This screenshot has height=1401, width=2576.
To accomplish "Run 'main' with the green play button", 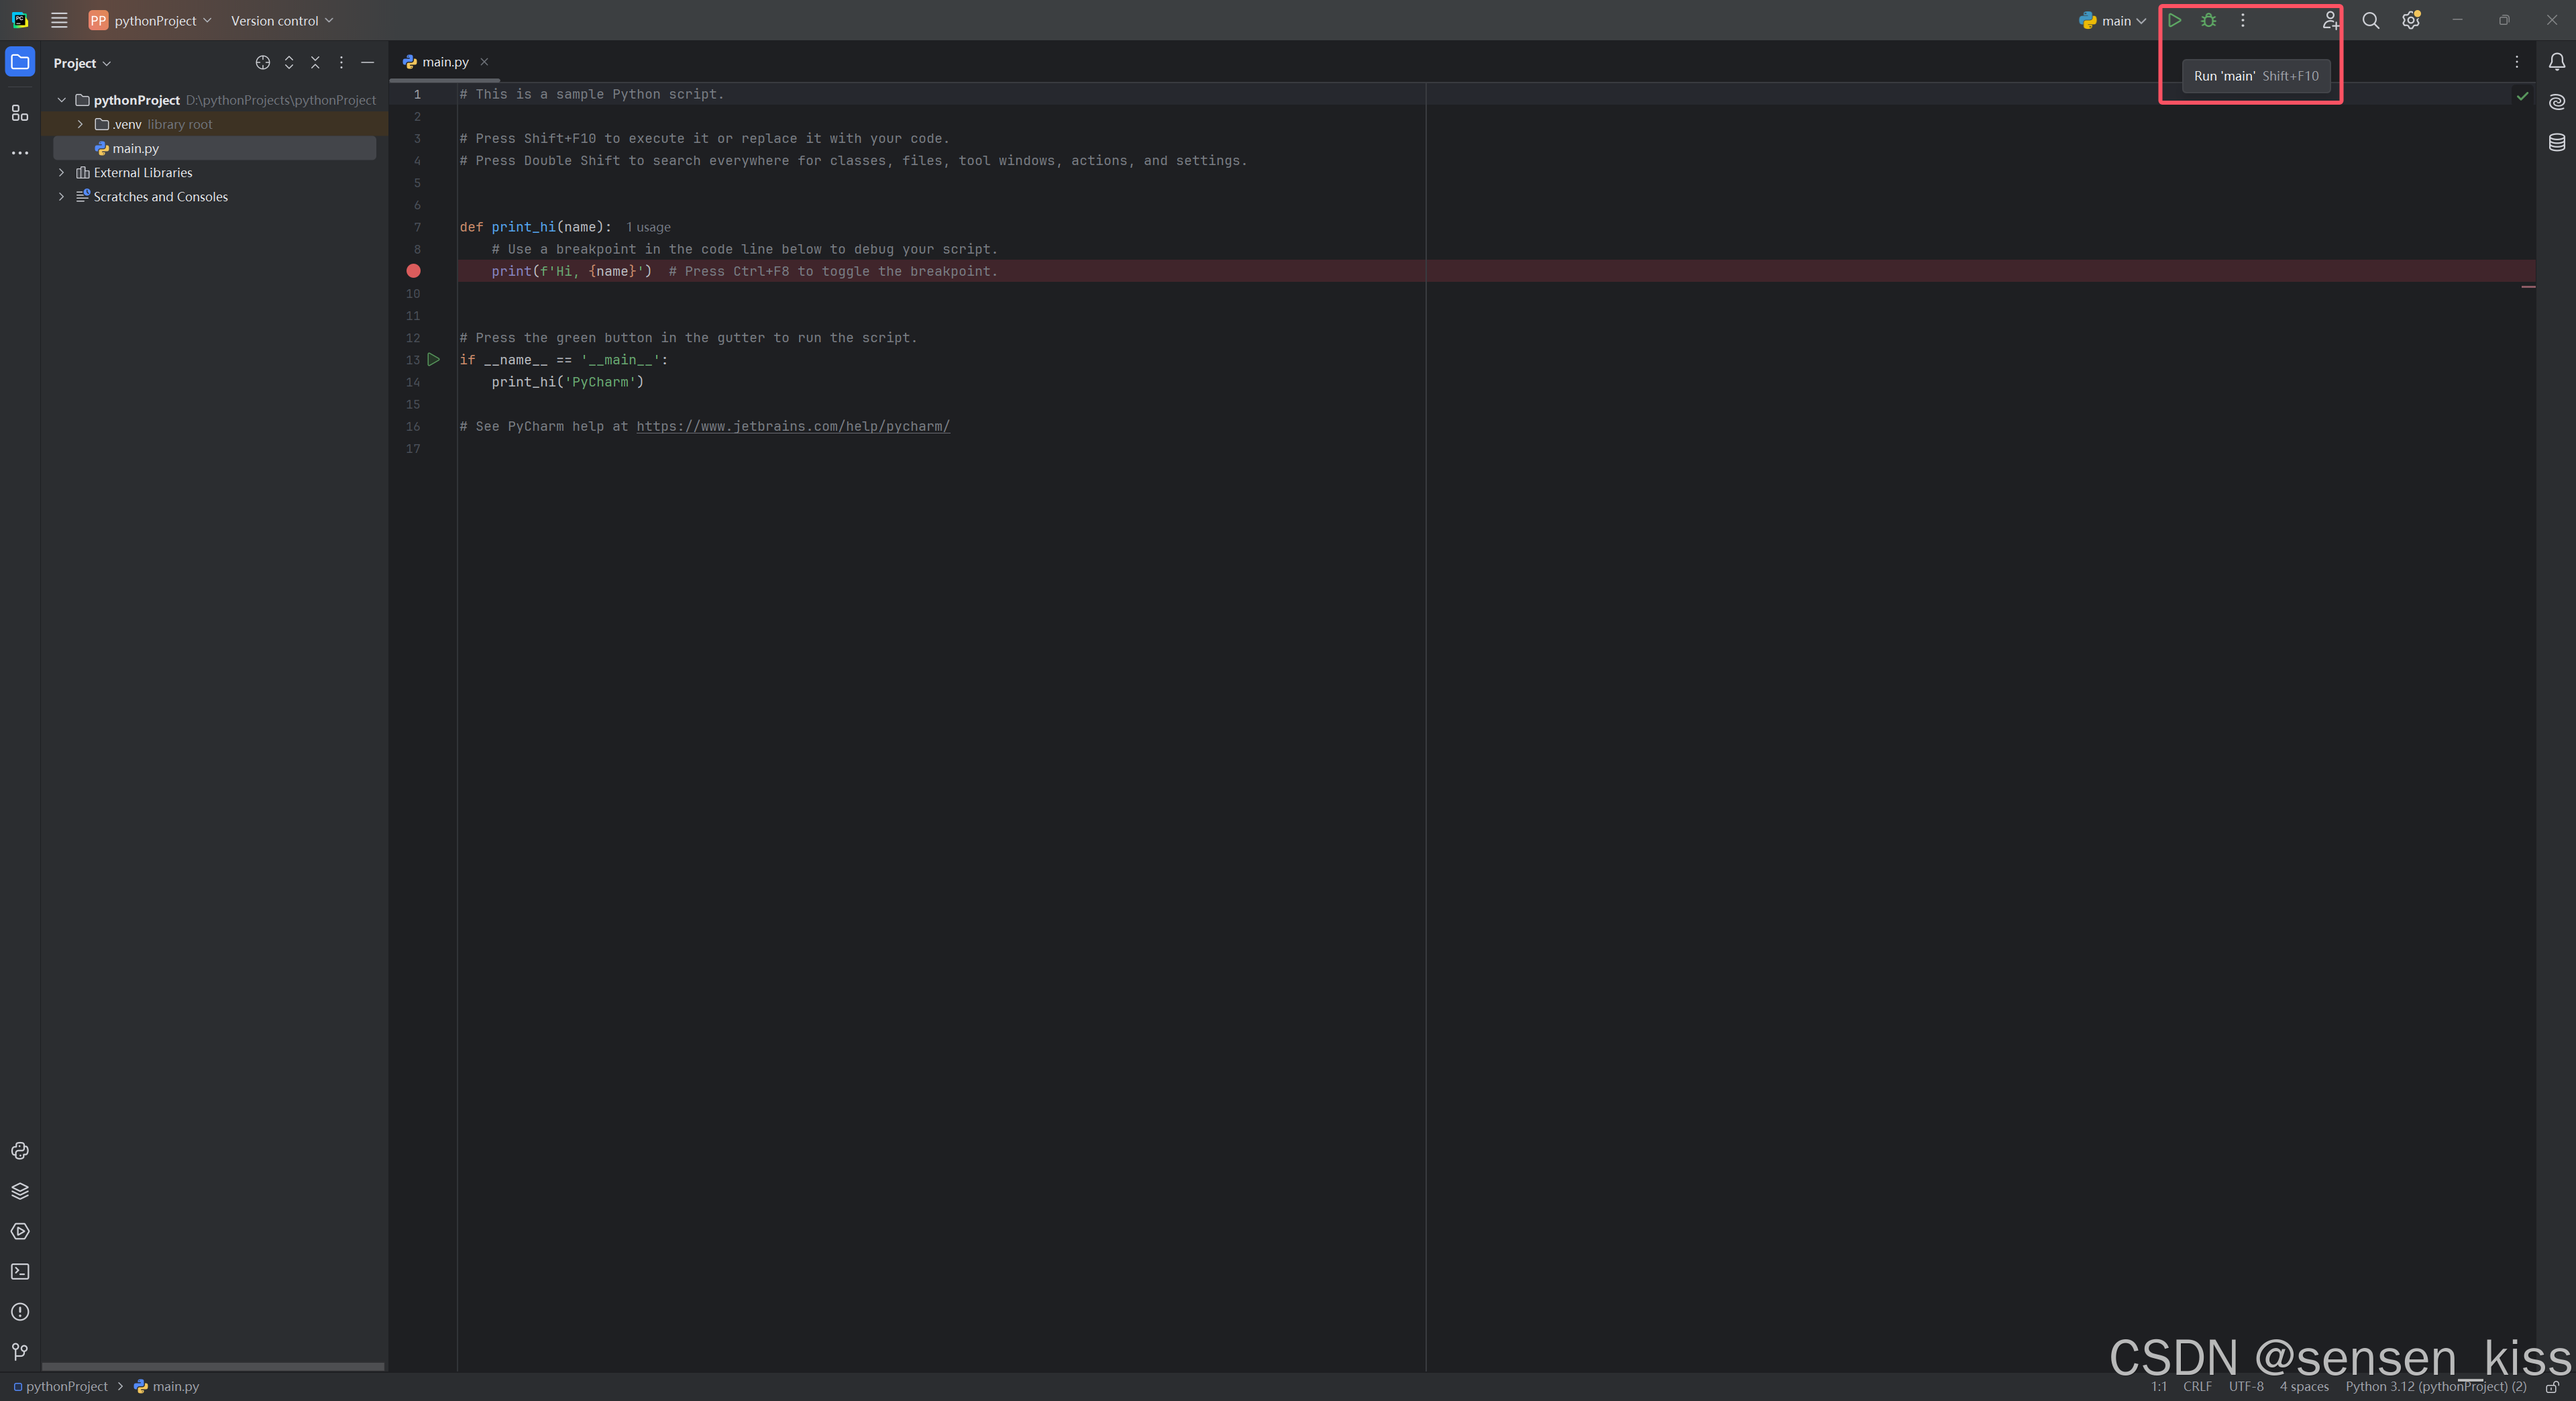I will pos(2174,20).
